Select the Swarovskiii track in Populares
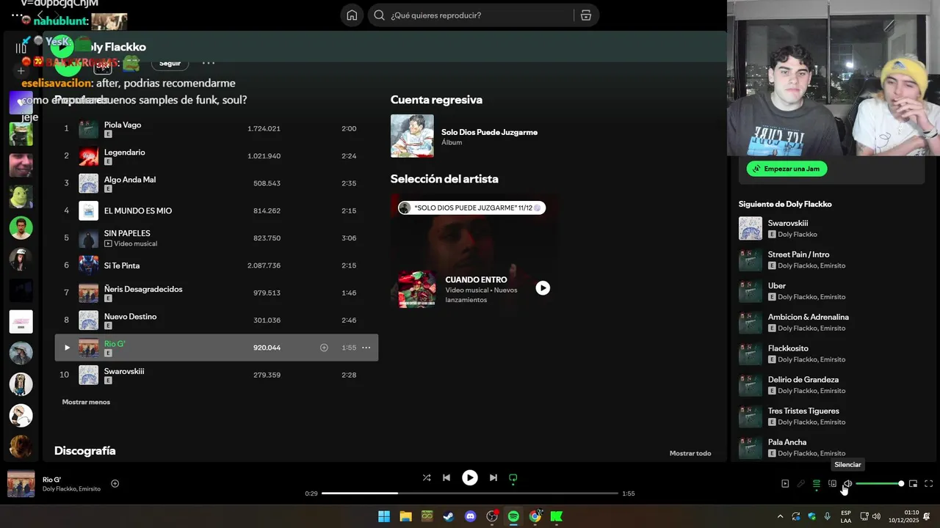The width and height of the screenshot is (940, 528). point(216,375)
